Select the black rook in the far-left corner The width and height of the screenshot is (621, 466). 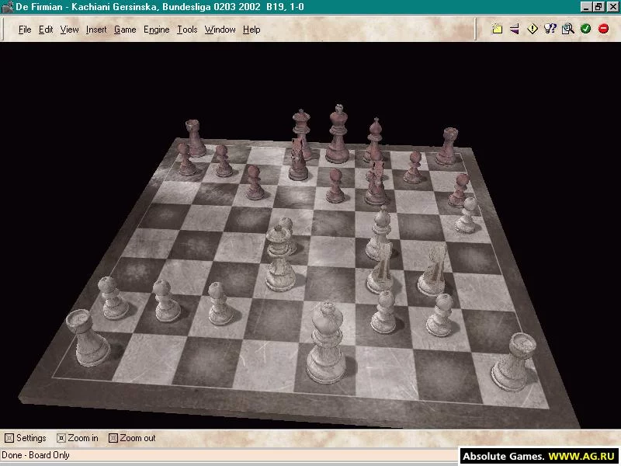195,138
